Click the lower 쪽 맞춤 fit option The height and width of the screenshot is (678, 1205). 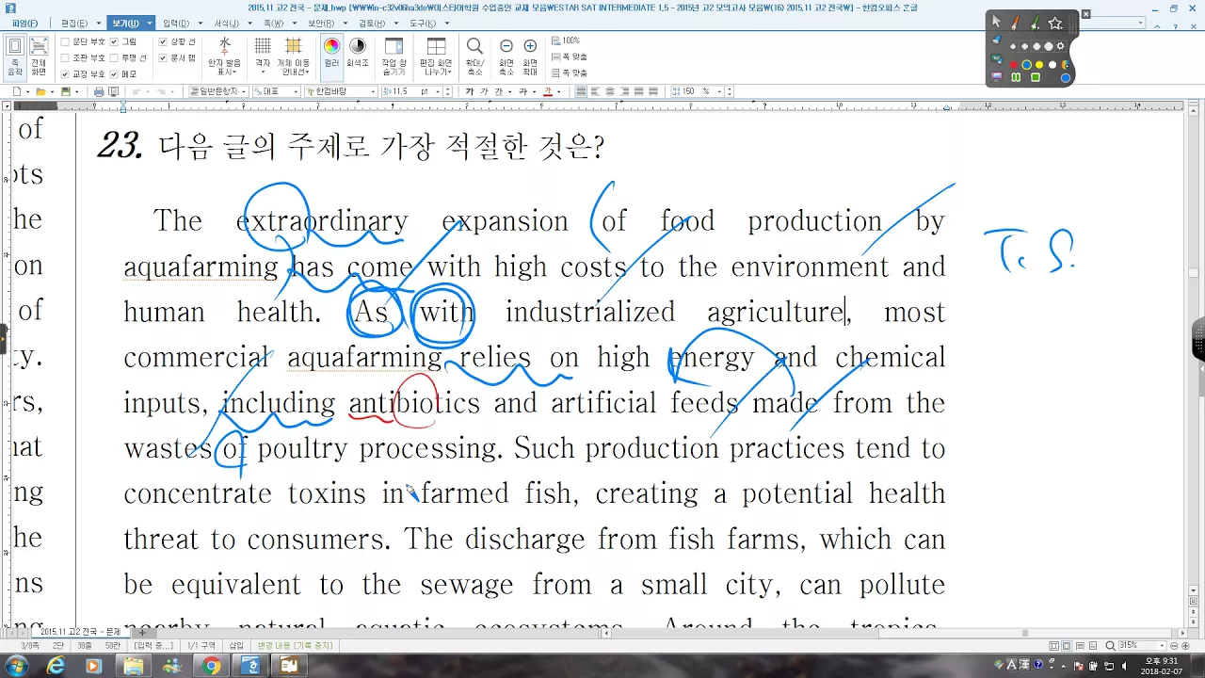coord(569,73)
